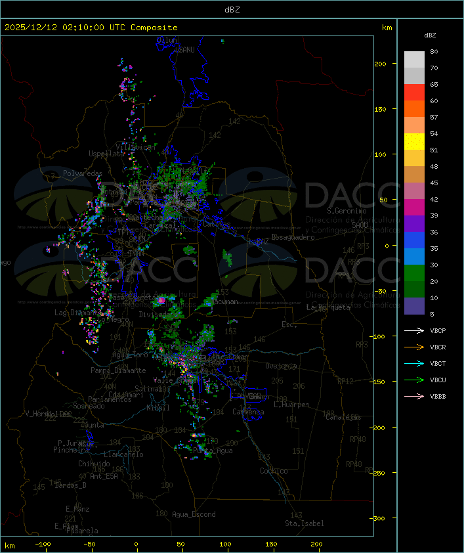Click the Ovejeria map label
This screenshot has width=464, height=553.
click(281, 366)
